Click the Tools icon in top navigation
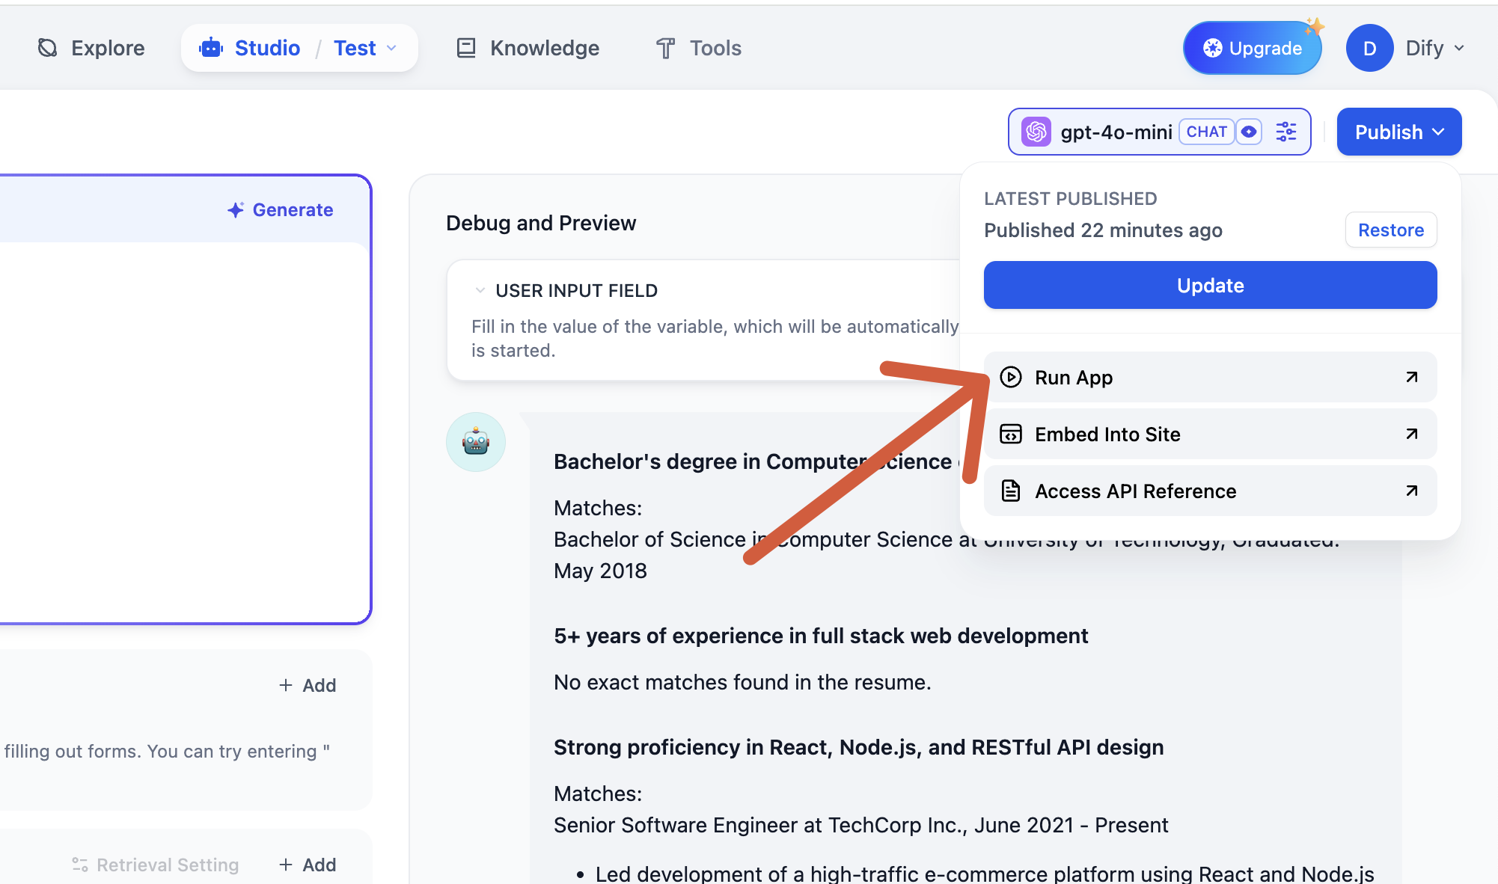Image resolution: width=1498 pixels, height=884 pixels. point(665,48)
